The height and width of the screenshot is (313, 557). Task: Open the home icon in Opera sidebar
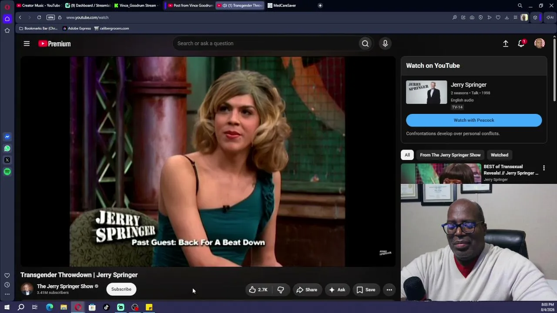(x=7, y=19)
